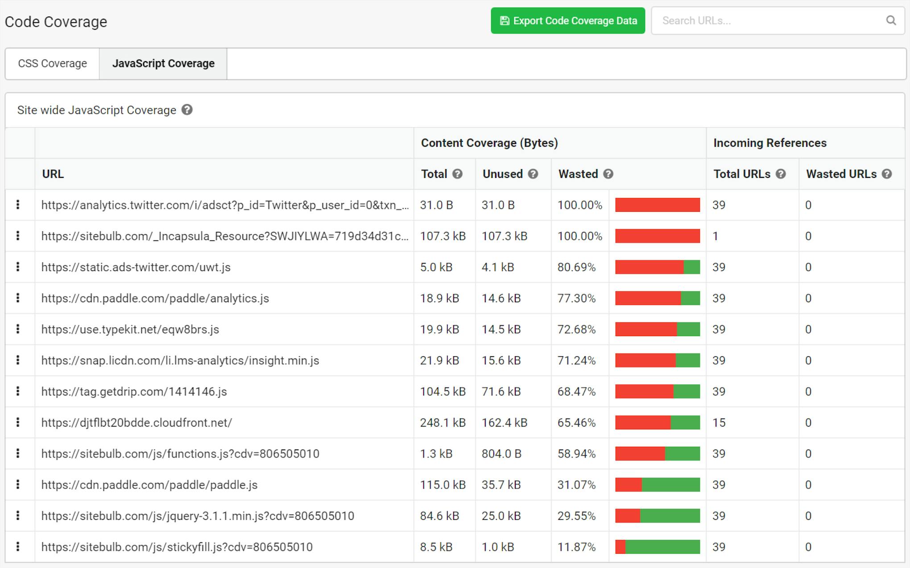This screenshot has height=568, width=910.
Task: Open three-dot menu for paddle.js row
Action: click(18, 484)
